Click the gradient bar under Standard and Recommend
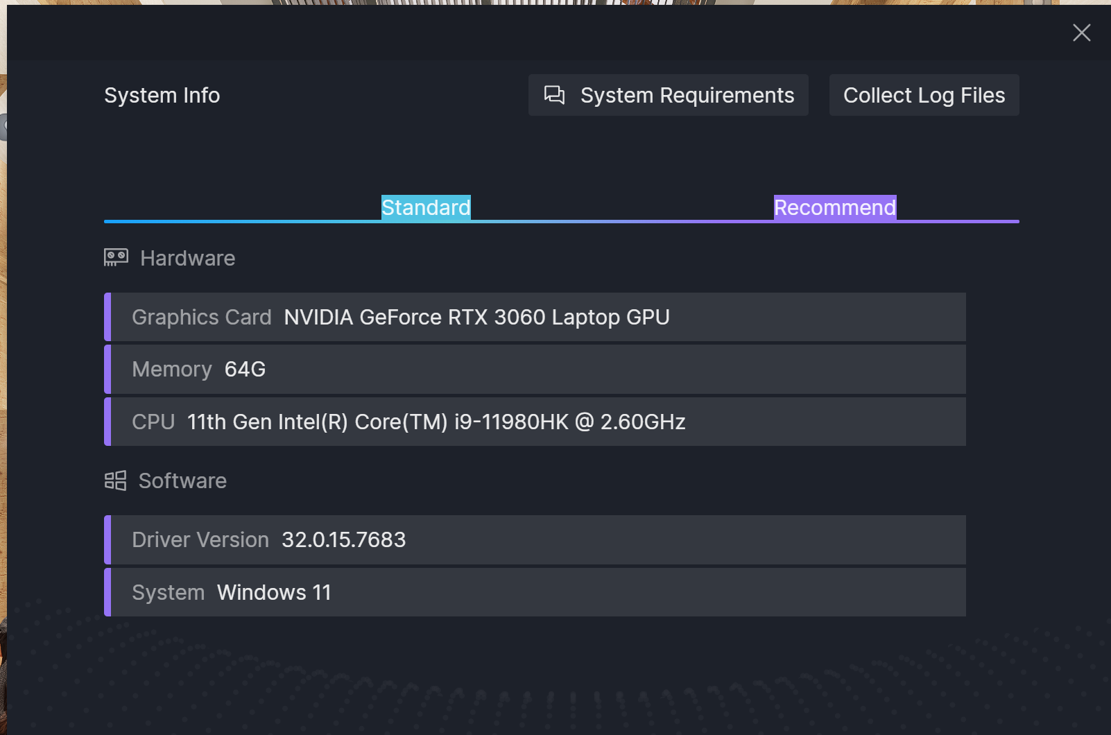1111x735 pixels. [x=561, y=221]
